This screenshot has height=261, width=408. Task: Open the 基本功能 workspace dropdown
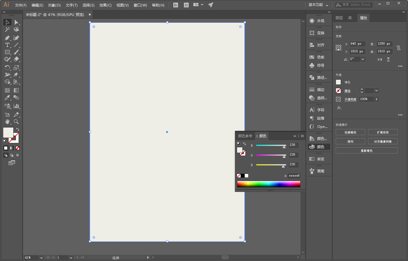(318, 5)
